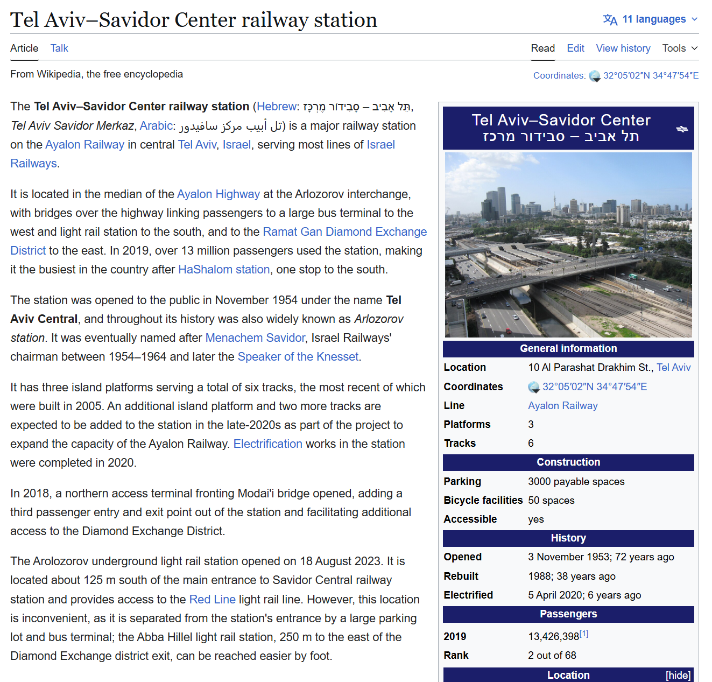The height and width of the screenshot is (682, 712).
Task: Open the Israel link in first paragraph
Action: coord(237,145)
